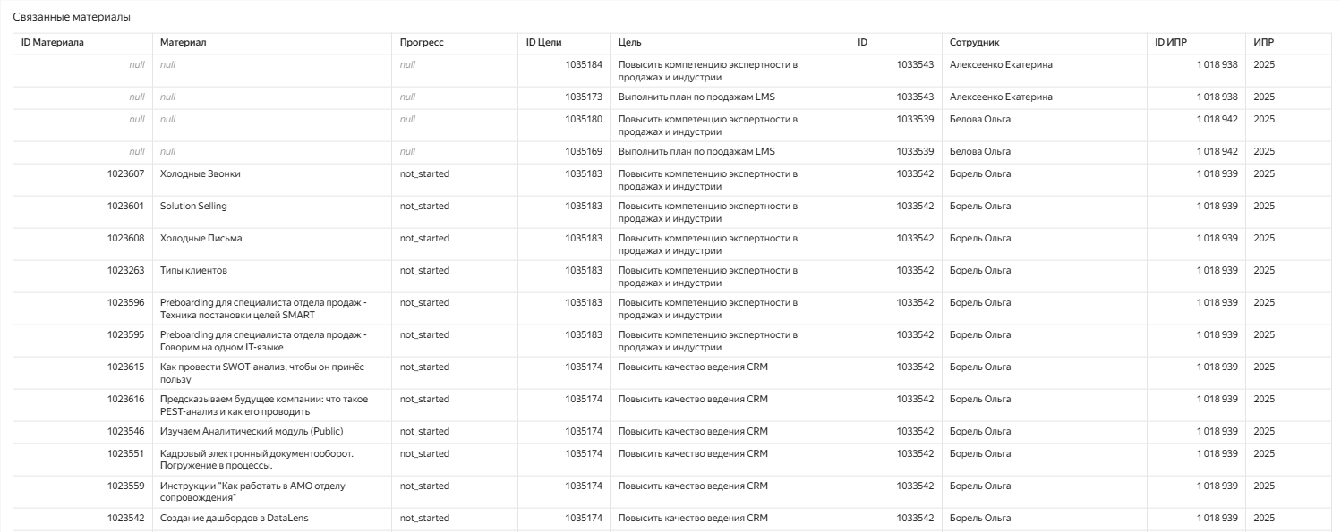The height and width of the screenshot is (532, 1341).
Task: Click the ID Цели column header
Action: coord(543,43)
